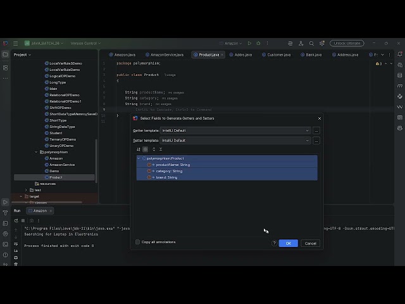The height and width of the screenshot is (304, 405).
Task: Clear Run console trash icon
Action: click(x=16, y=264)
